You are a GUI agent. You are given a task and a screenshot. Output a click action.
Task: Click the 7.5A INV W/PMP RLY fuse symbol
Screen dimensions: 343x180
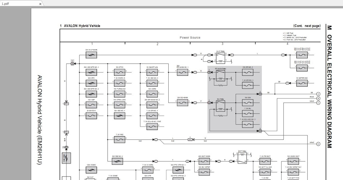[293, 172]
